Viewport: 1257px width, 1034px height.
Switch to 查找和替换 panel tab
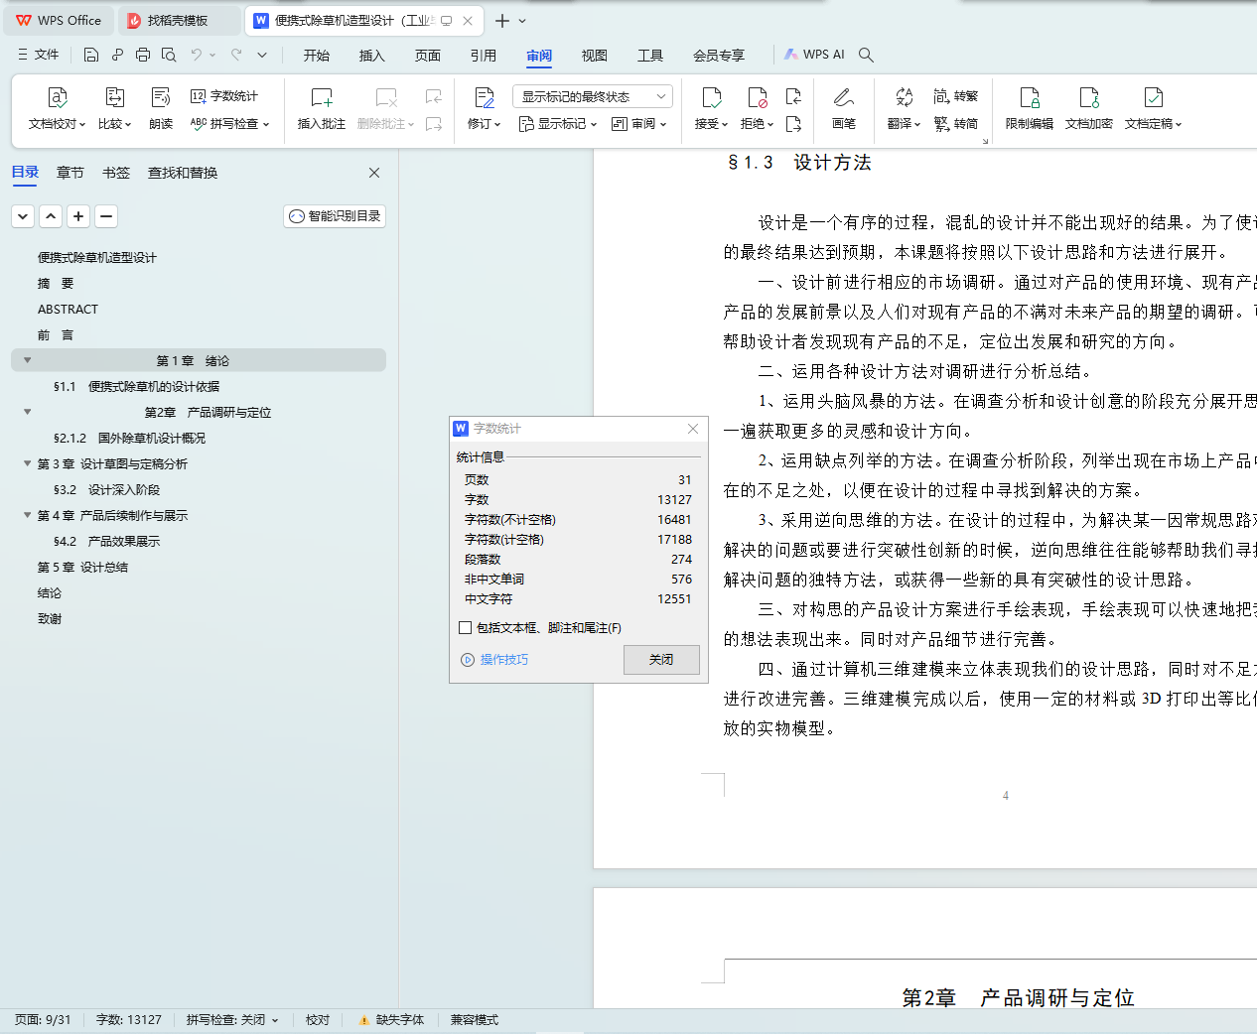click(183, 173)
